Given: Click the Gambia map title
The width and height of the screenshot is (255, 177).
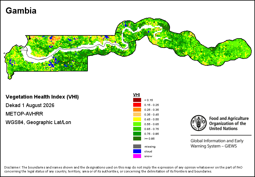Looking at the screenshot, I should 21,11.
